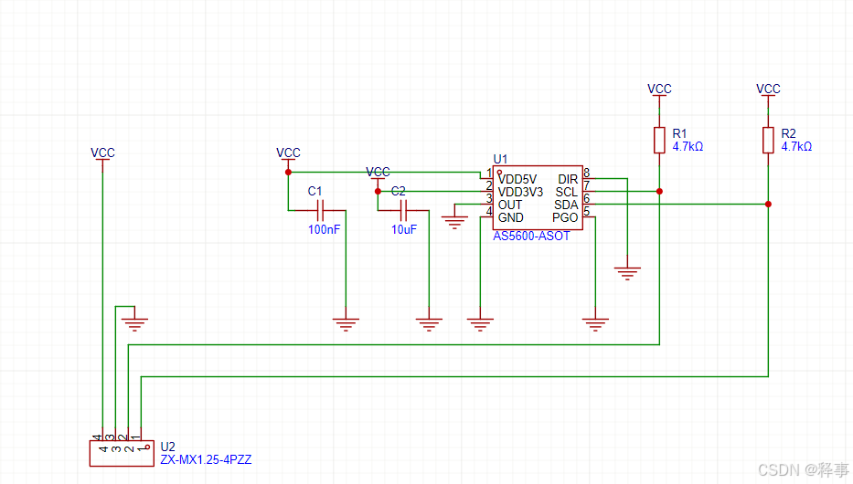The image size is (853, 484).
Task: Click the junction dot on the SCL line
Action: pyautogui.click(x=659, y=191)
